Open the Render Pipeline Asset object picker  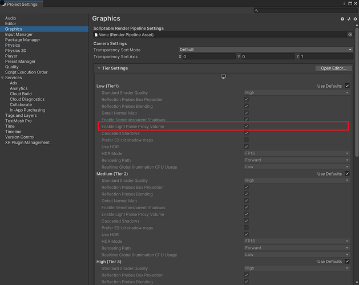pos(350,35)
